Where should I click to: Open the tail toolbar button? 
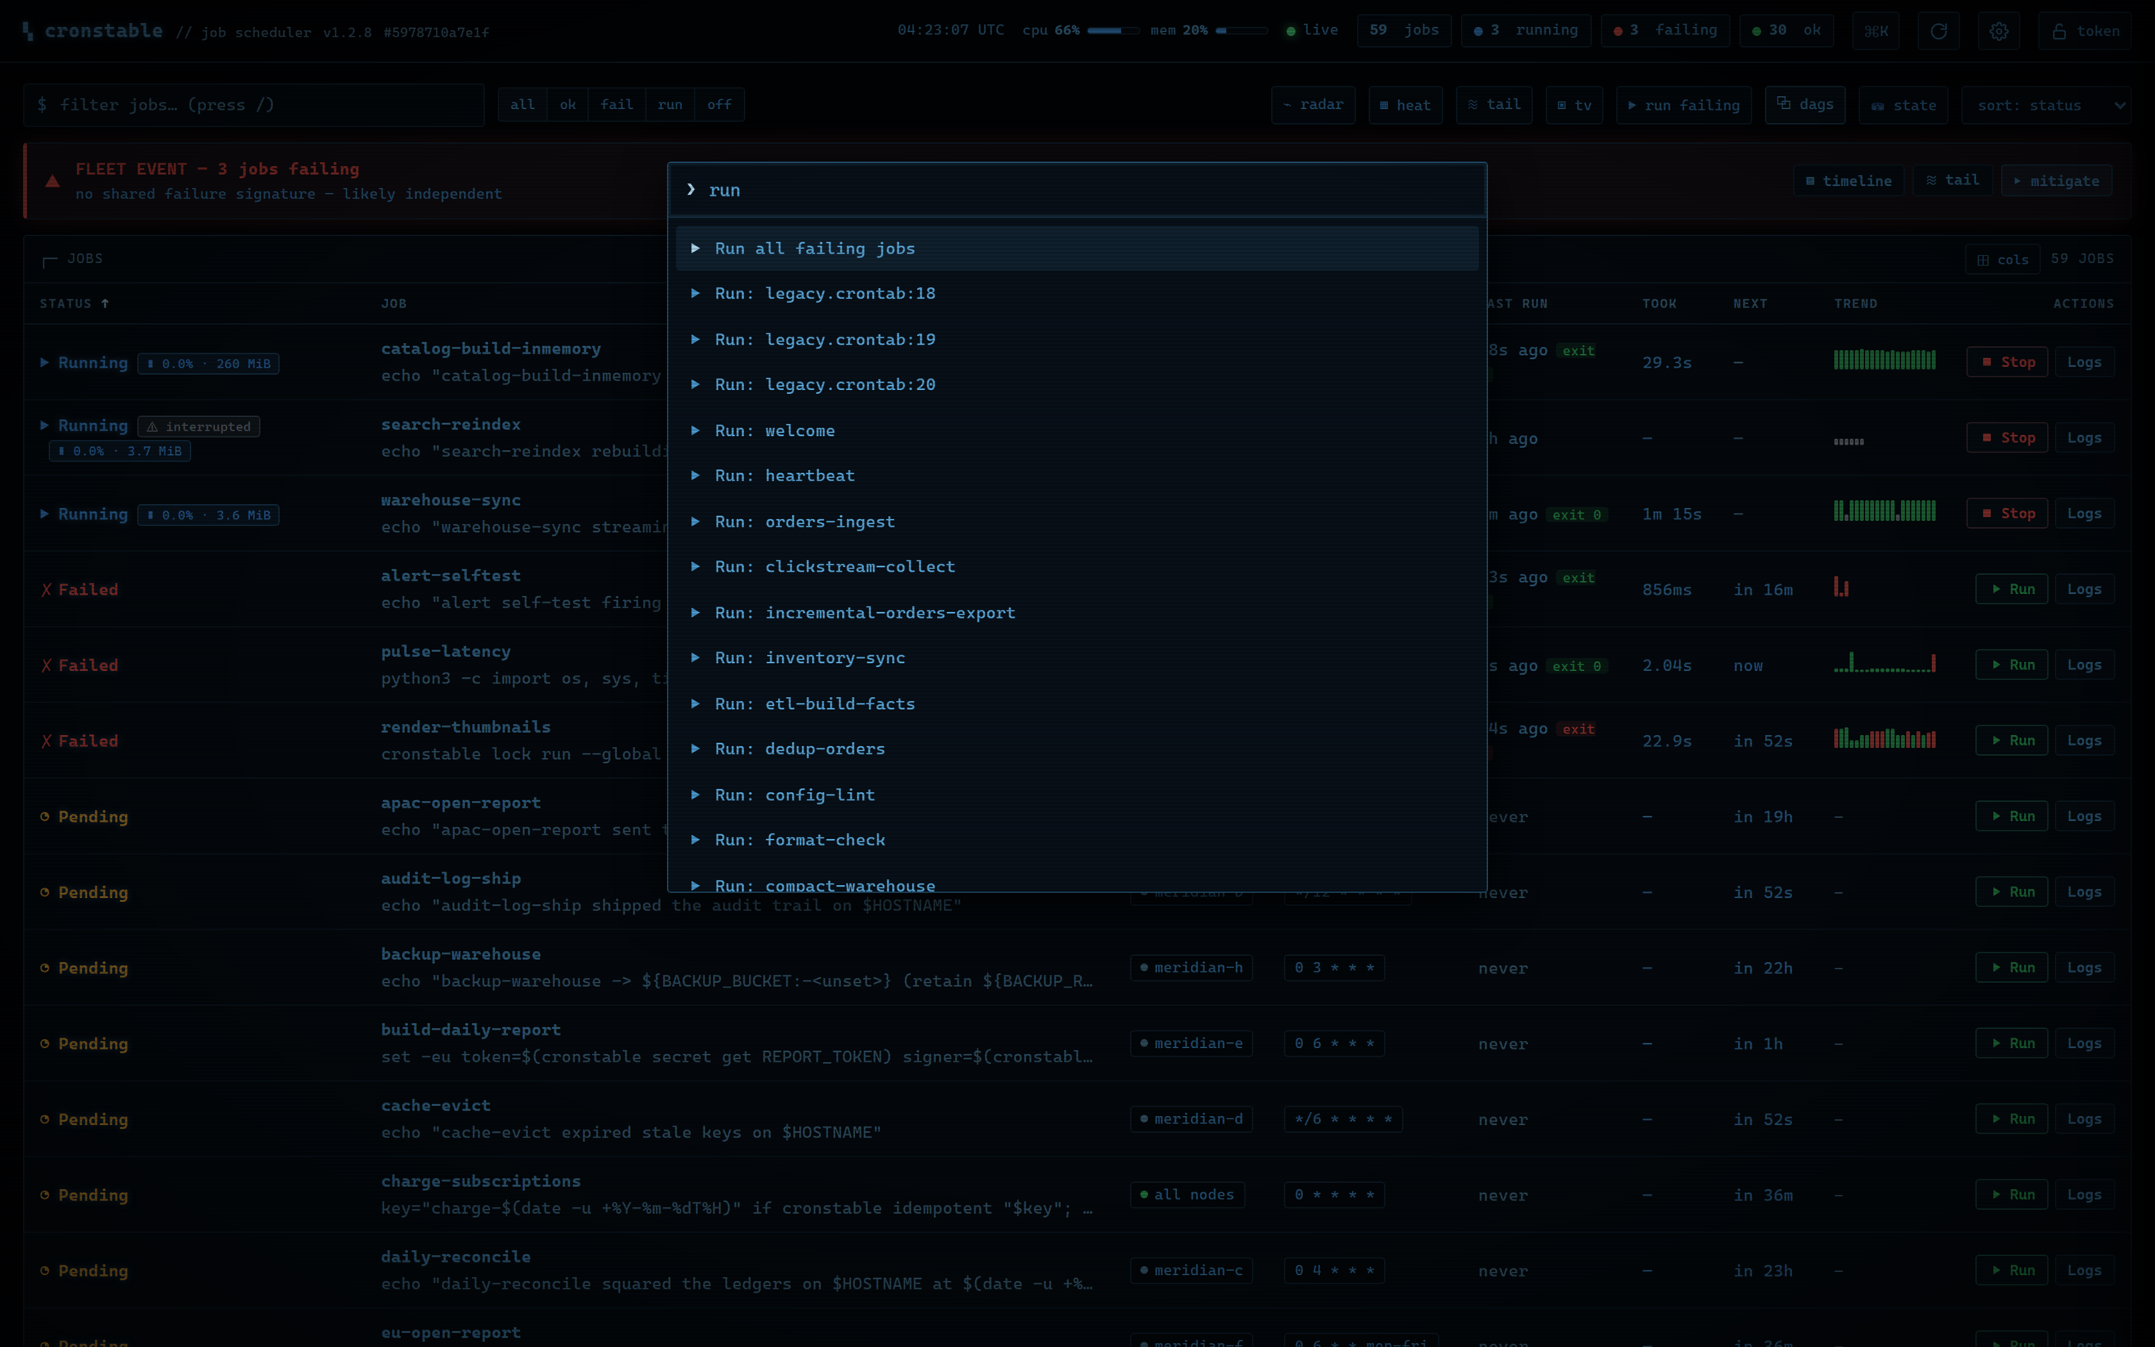1493,105
